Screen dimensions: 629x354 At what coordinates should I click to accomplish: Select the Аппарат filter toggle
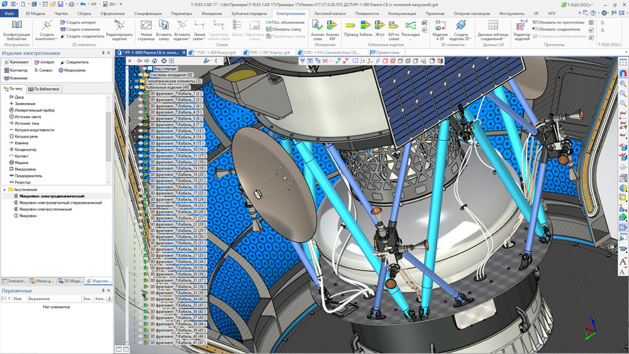click(45, 62)
